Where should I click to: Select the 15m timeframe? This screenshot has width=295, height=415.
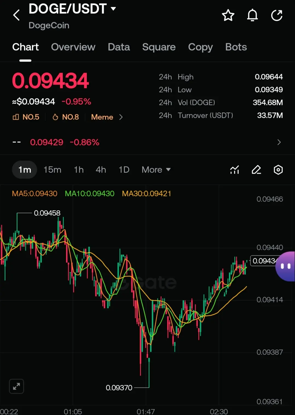[52, 170]
